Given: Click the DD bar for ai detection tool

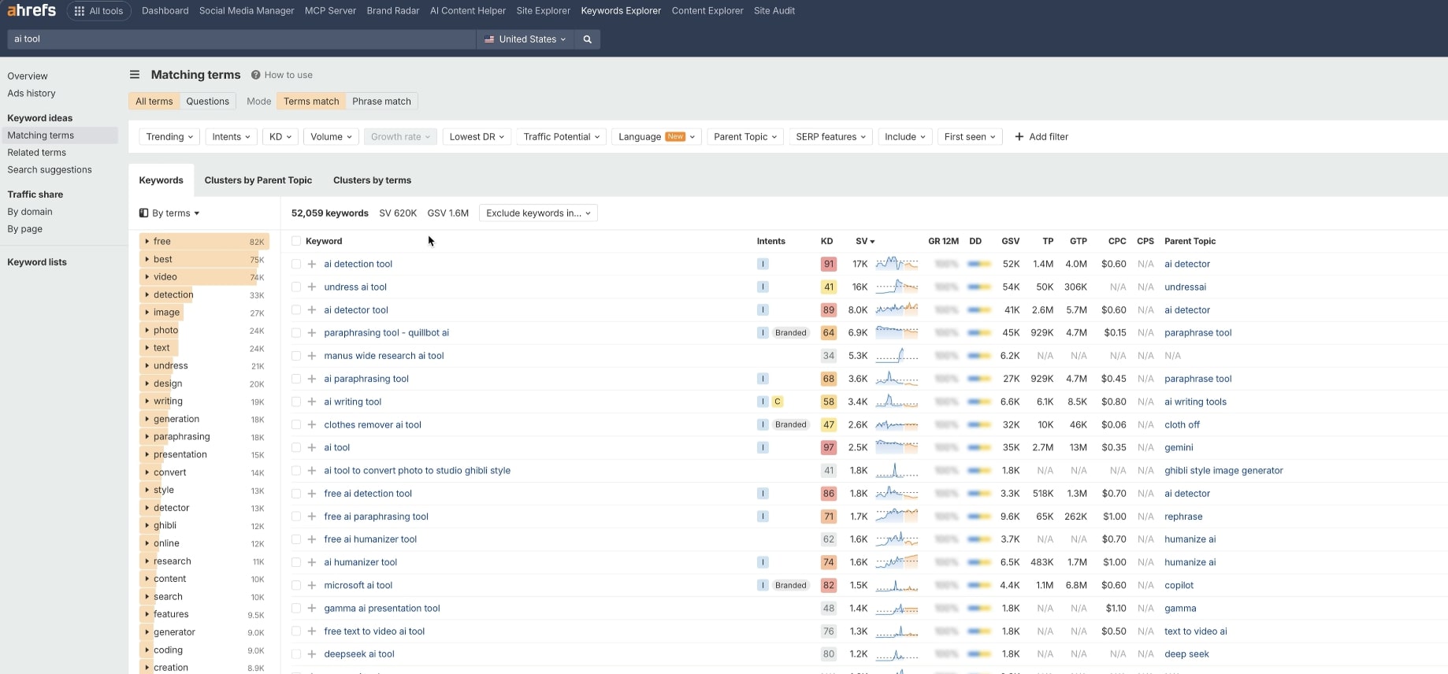Looking at the screenshot, I should click(979, 265).
